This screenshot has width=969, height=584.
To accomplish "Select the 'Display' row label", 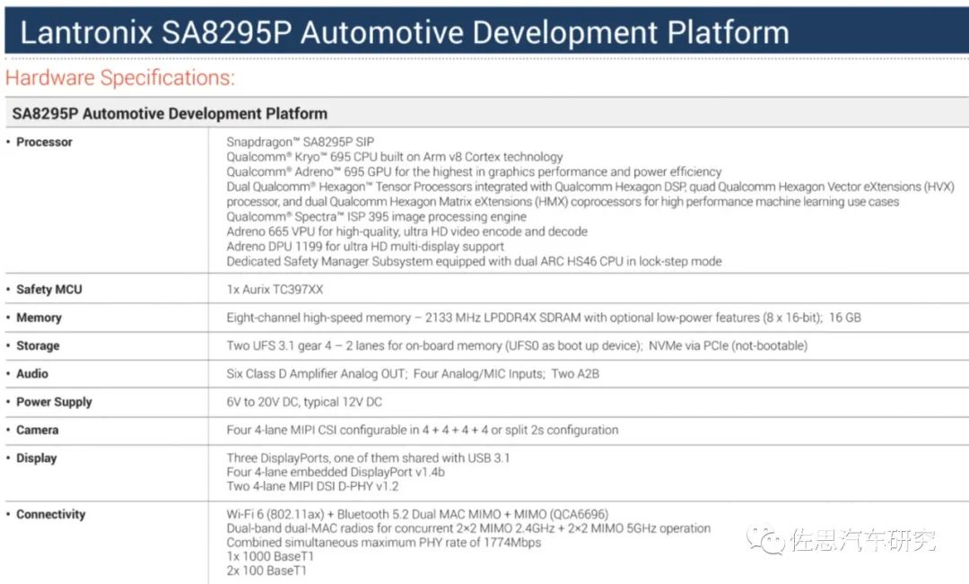I will pyautogui.click(x=37, y=458).
